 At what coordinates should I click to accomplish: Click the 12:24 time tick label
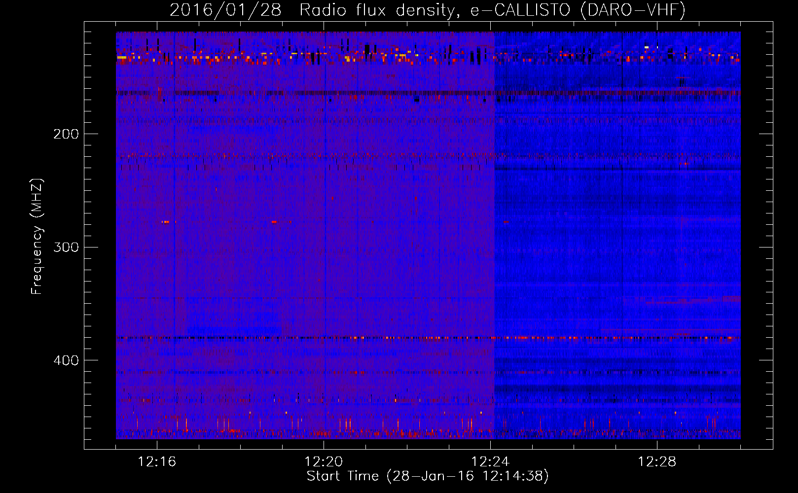click(490, 462)
